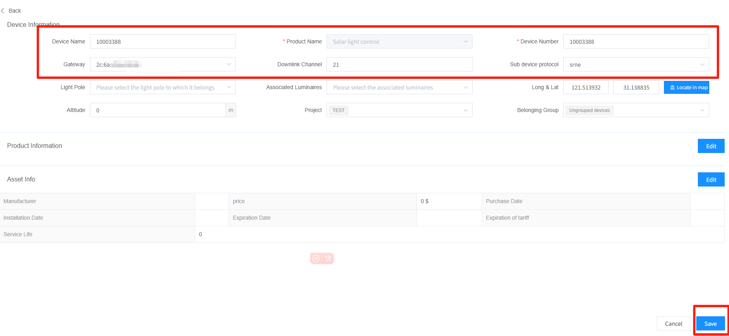
Task: Open the Belonging Group dropdown
Action: pos(636,110)
